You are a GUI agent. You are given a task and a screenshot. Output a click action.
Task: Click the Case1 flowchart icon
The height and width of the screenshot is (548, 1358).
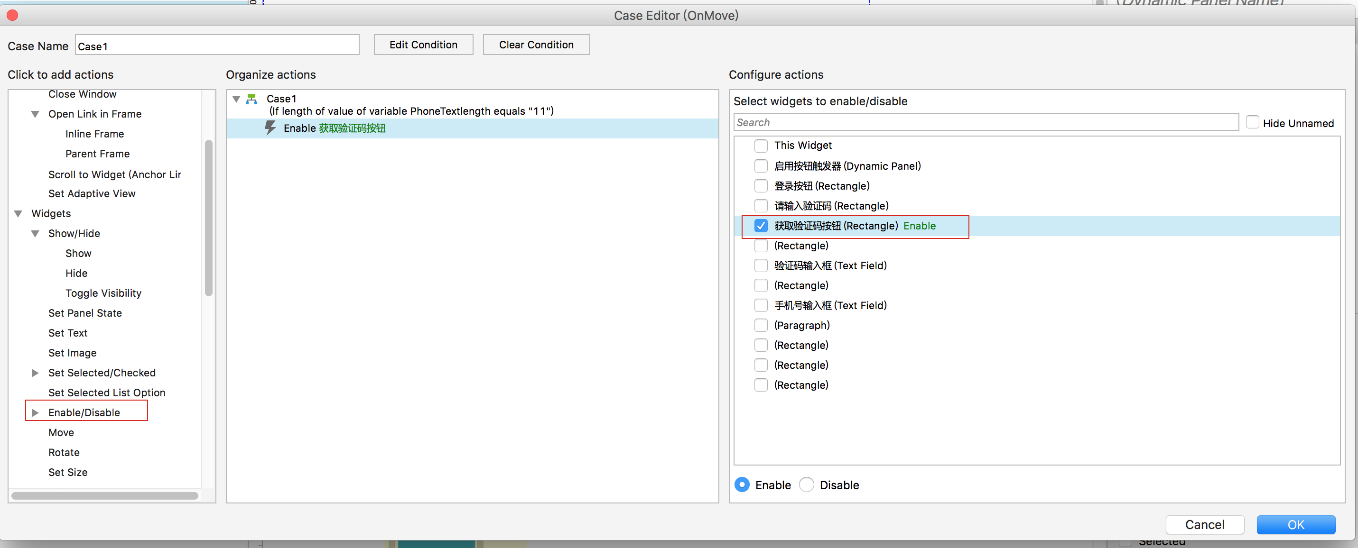(252, 99)
